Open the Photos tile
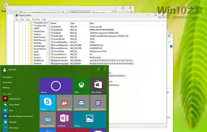207x132 pixels. [90, 120]
